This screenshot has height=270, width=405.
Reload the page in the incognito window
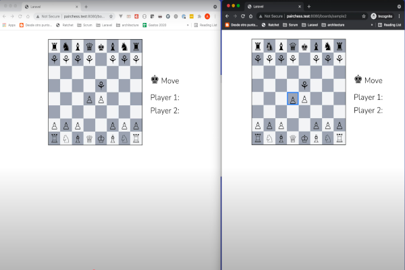click(x=243, y=16)
